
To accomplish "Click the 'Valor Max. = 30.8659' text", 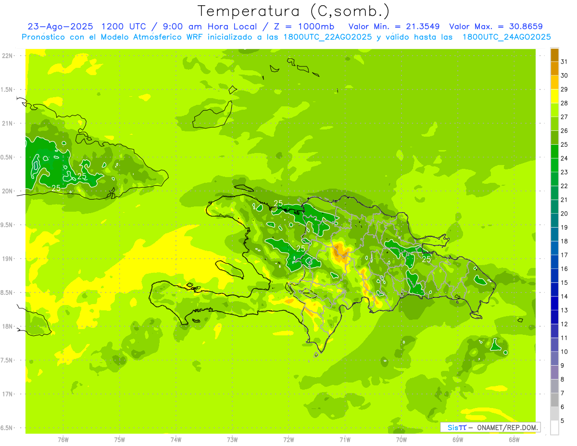I will (496, 26).
